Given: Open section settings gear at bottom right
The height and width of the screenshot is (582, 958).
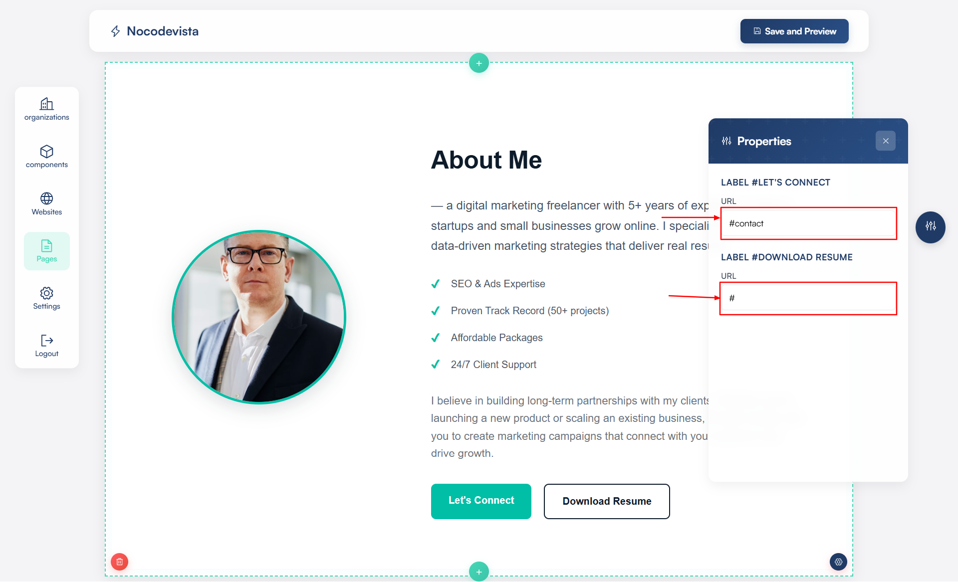Looking at the screenshot, I should [x=839, y=562].
